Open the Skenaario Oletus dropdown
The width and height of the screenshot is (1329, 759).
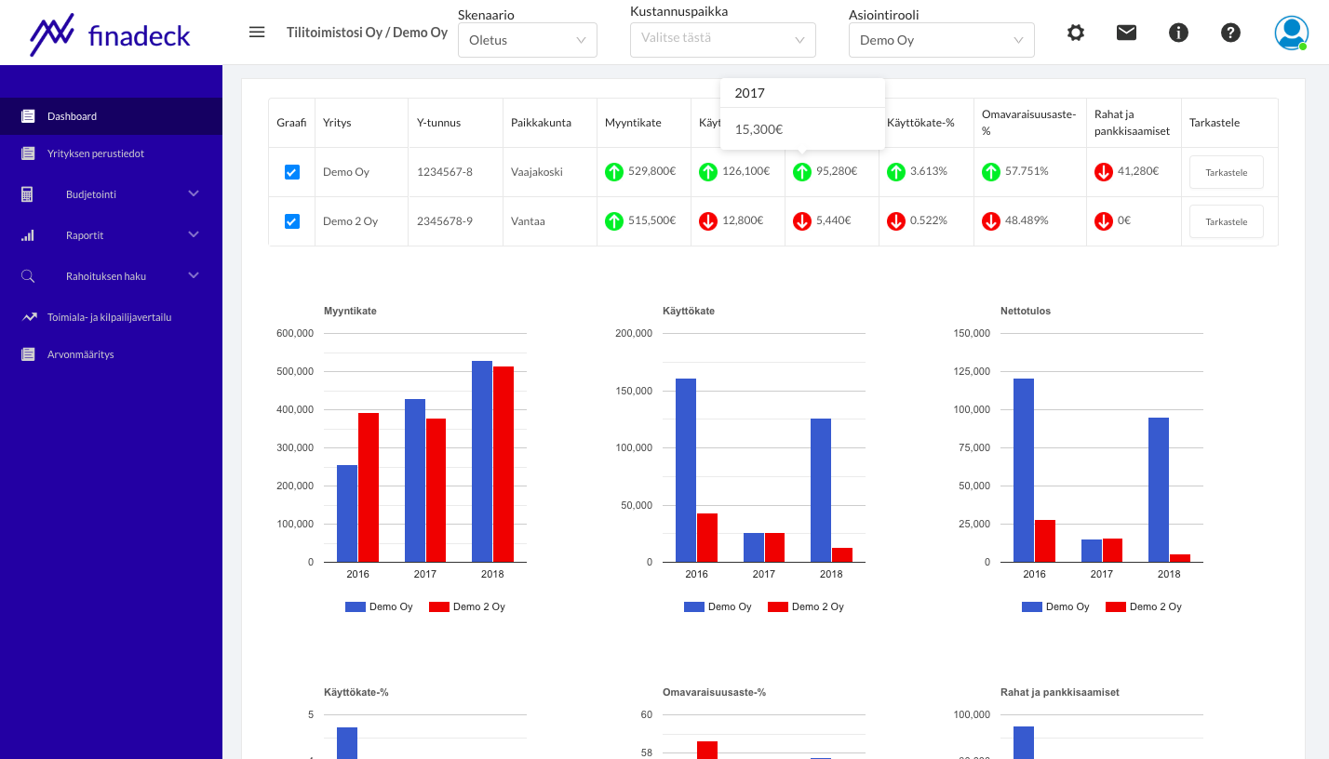528,40
